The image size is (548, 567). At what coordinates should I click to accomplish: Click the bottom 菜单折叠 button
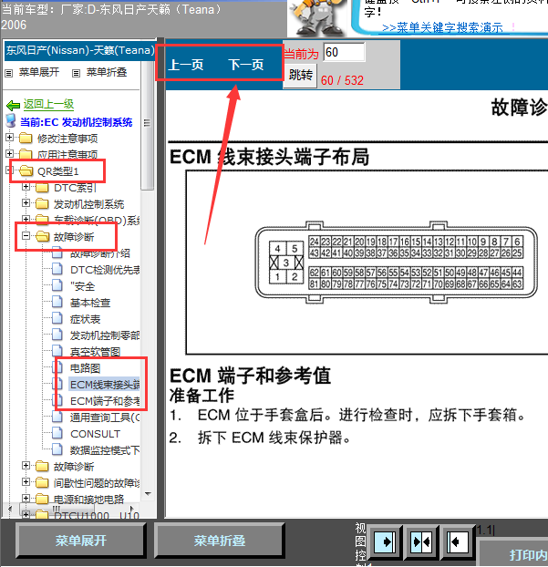[x=220, y=541]
